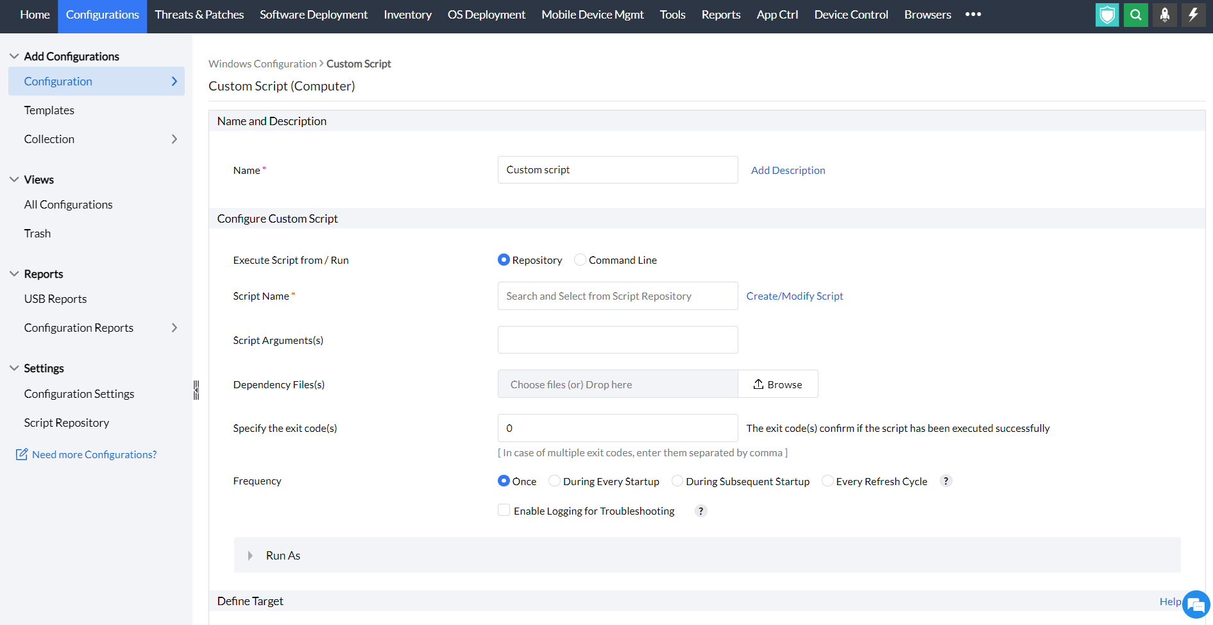The width and height of the screenshot is (1213, 625).
Task: Click the lightning bolt icon
Action: coord(1193,15)
